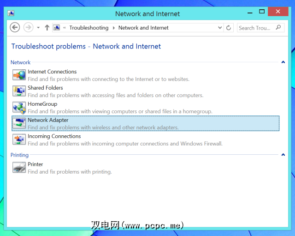Image resolution: width=295 pixels, height=236 pixels.
Task: Show hidden breadcrumb path chevrons
Action: pyautogui.click(x=65, y=28)
